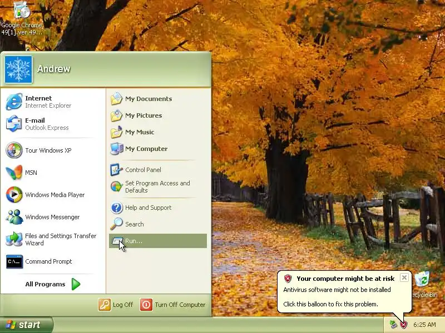Click the Control Panel icon
The image size is (445, 333).
[x=116, y=170]
